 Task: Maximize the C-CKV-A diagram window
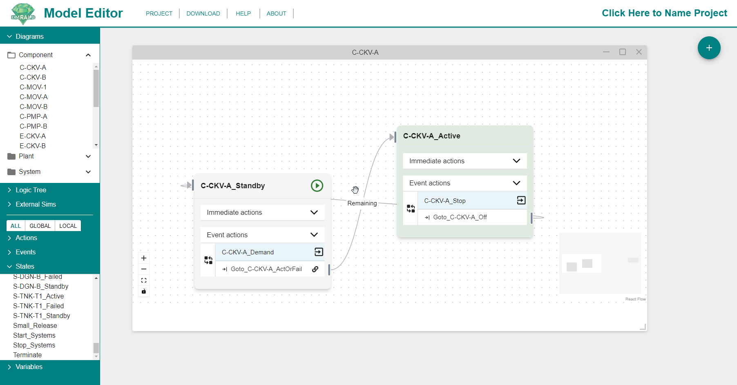tap(623, 52)
